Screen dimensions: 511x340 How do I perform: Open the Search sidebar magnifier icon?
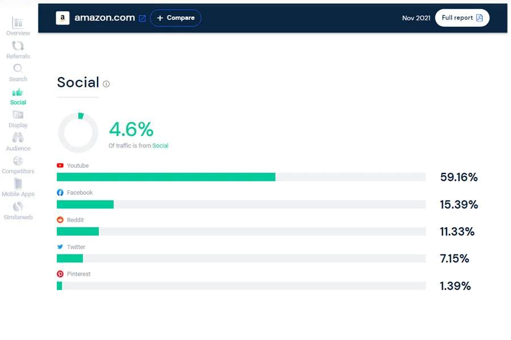[18, 69]
